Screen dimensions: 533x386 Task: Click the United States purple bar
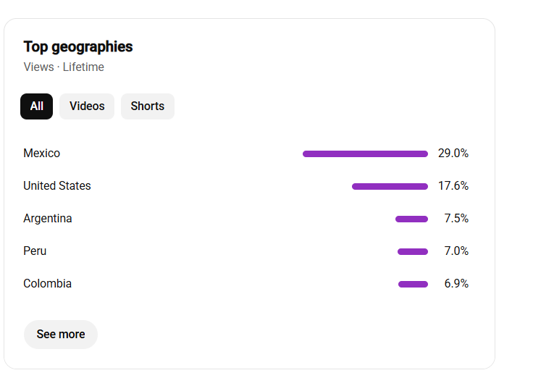click(390, 187)
